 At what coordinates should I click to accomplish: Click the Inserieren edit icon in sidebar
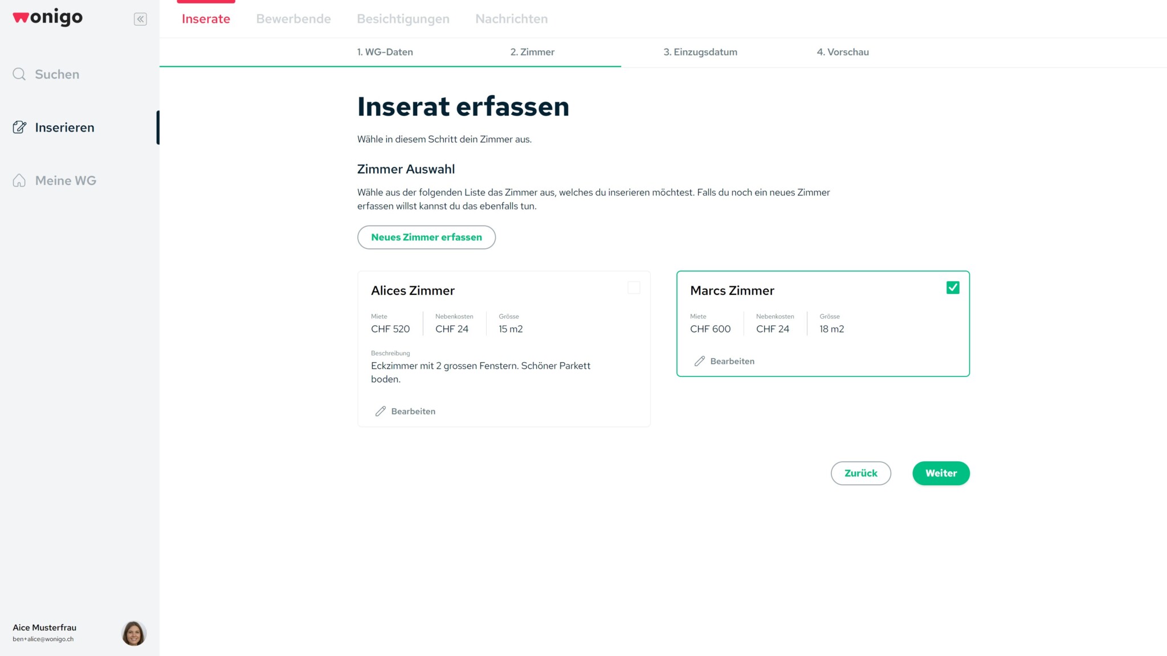pyautogui.click(x=19, y=128)
